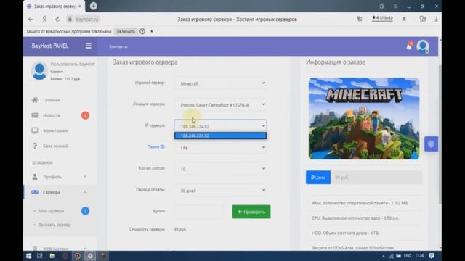Click BayHost PANEL logo
465x261 pixels.
(x=50, y=46)
